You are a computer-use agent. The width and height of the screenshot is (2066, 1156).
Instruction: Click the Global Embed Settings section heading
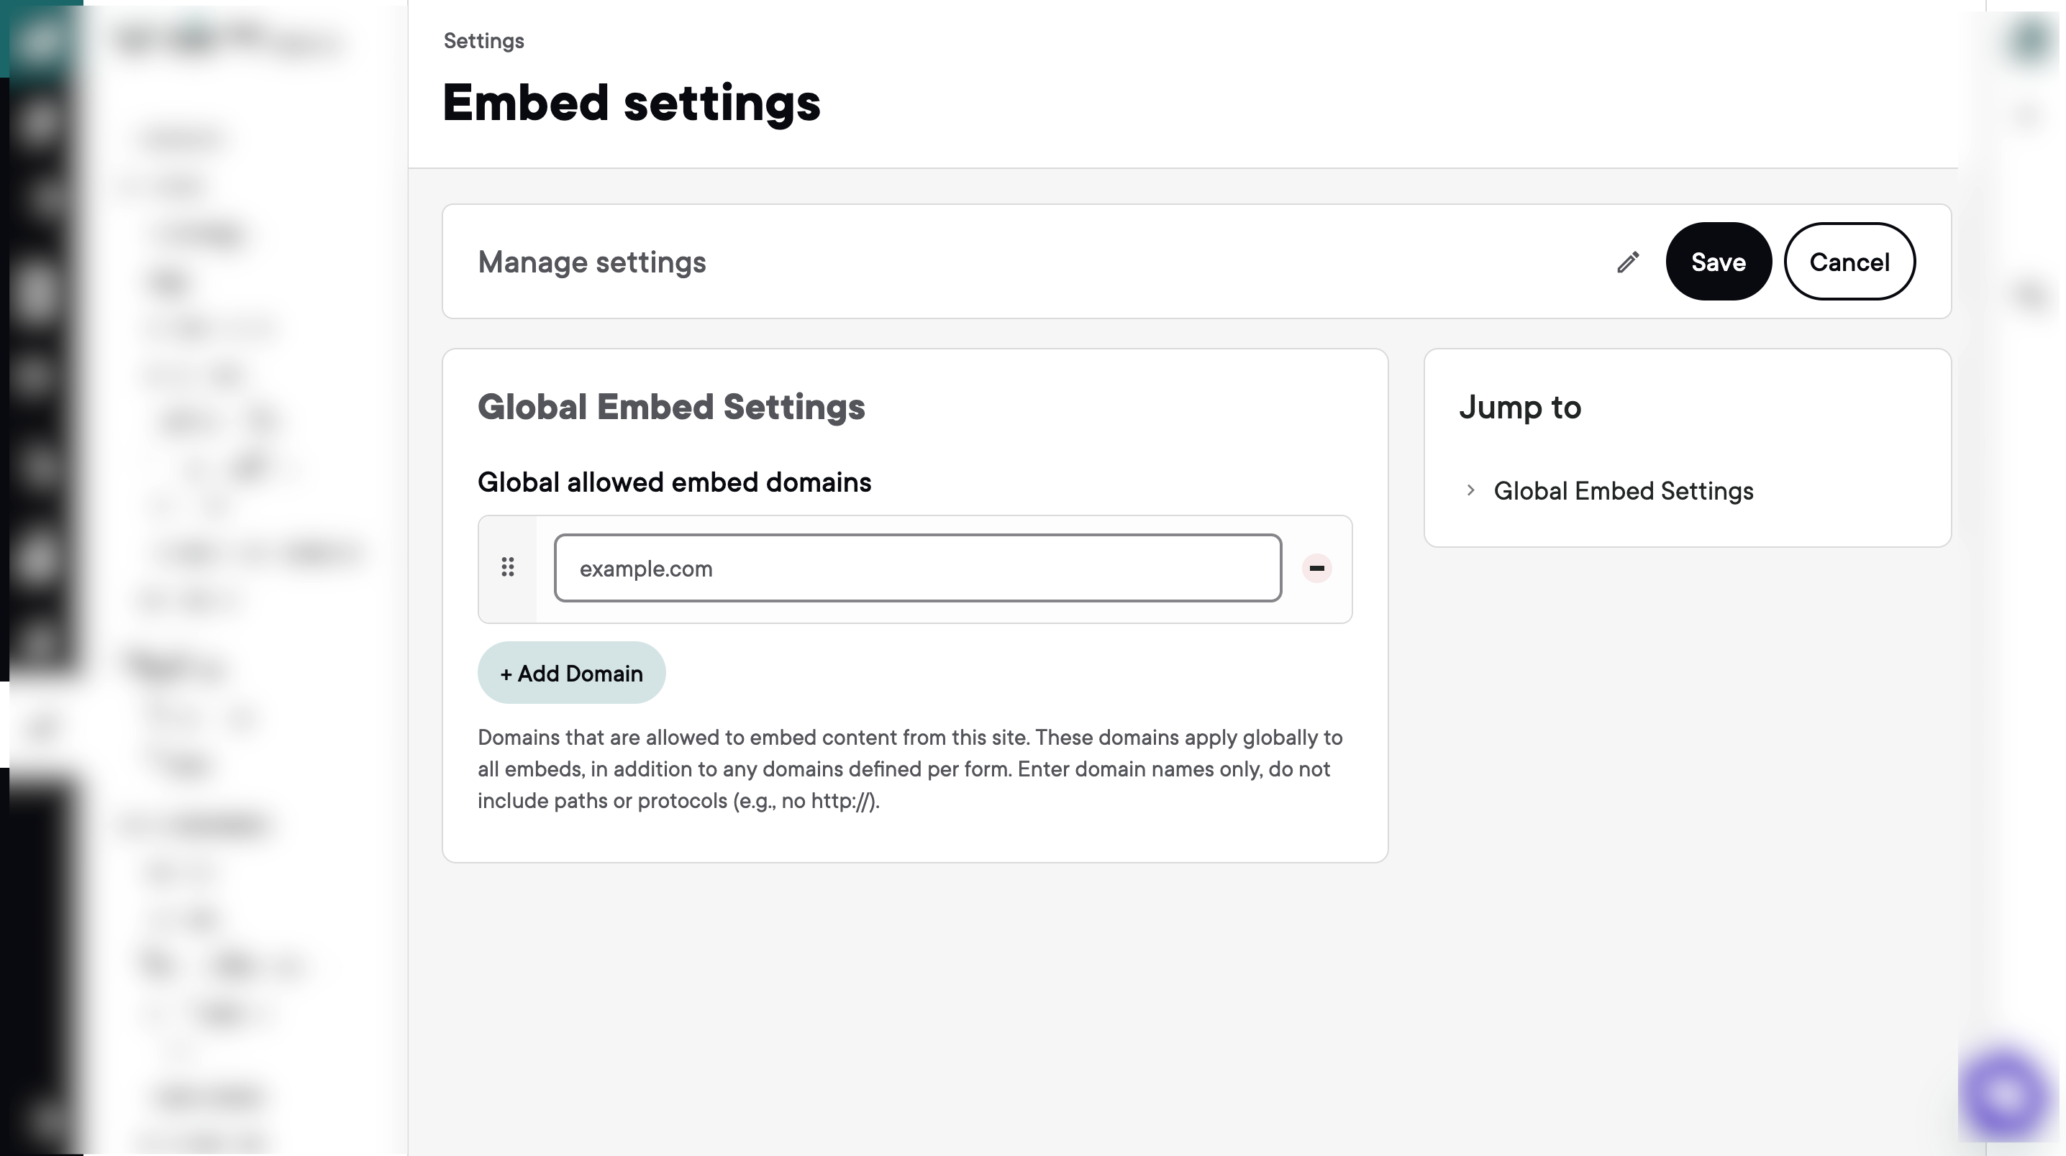[x=670, y=406]
